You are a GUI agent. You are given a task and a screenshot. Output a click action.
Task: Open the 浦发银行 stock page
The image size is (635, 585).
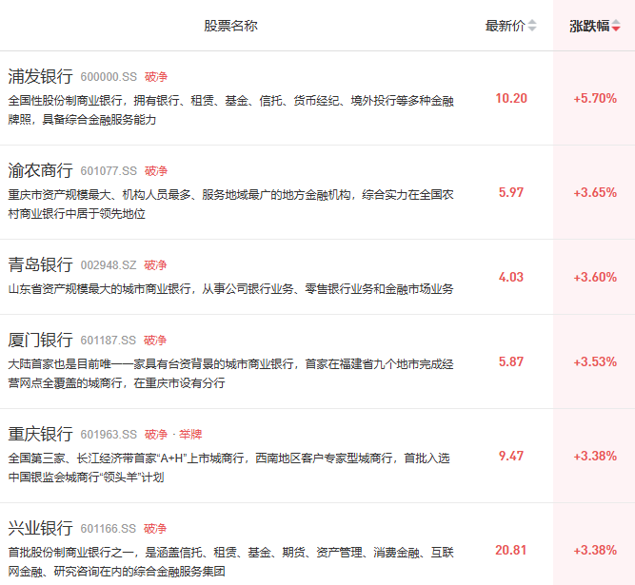point(40,76)
